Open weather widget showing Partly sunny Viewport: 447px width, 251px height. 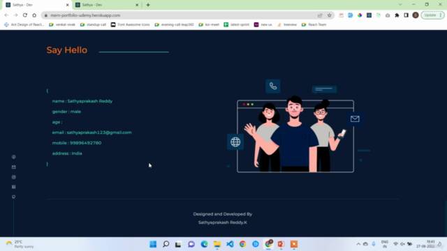pos(20,244)
